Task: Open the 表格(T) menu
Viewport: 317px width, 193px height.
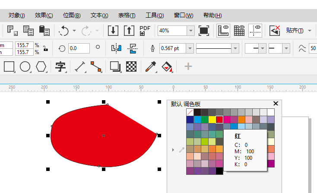Action: (x=127, y=16)
